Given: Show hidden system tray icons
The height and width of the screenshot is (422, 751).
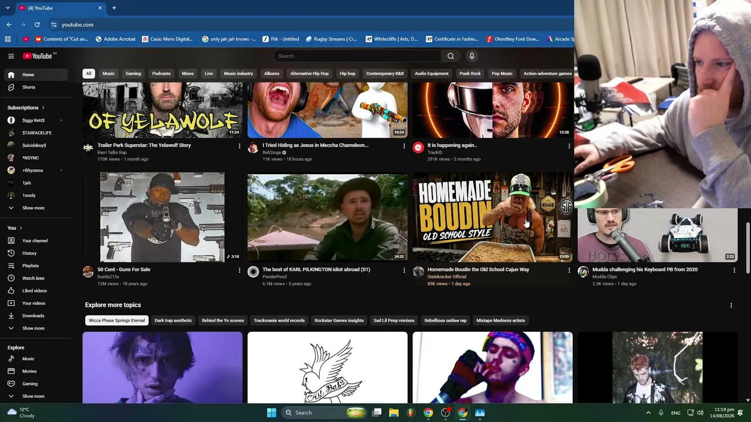Looking at the screenshot, I should (648, 413).
